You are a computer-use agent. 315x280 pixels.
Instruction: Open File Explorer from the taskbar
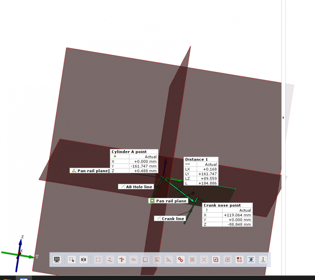tap(8, 279)
